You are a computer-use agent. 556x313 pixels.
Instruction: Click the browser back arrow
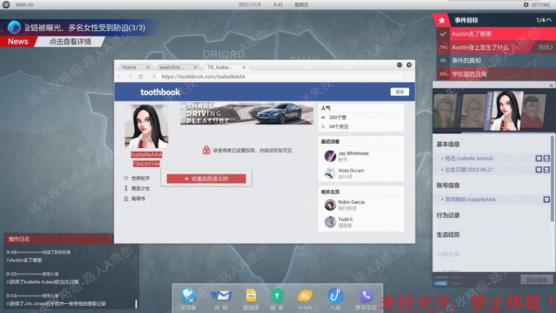[120, 77]
